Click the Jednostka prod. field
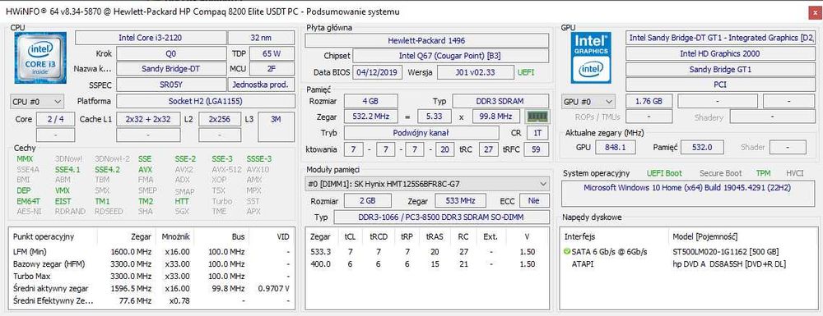Viewport: 823px width, 316px height. pos(262,85)
